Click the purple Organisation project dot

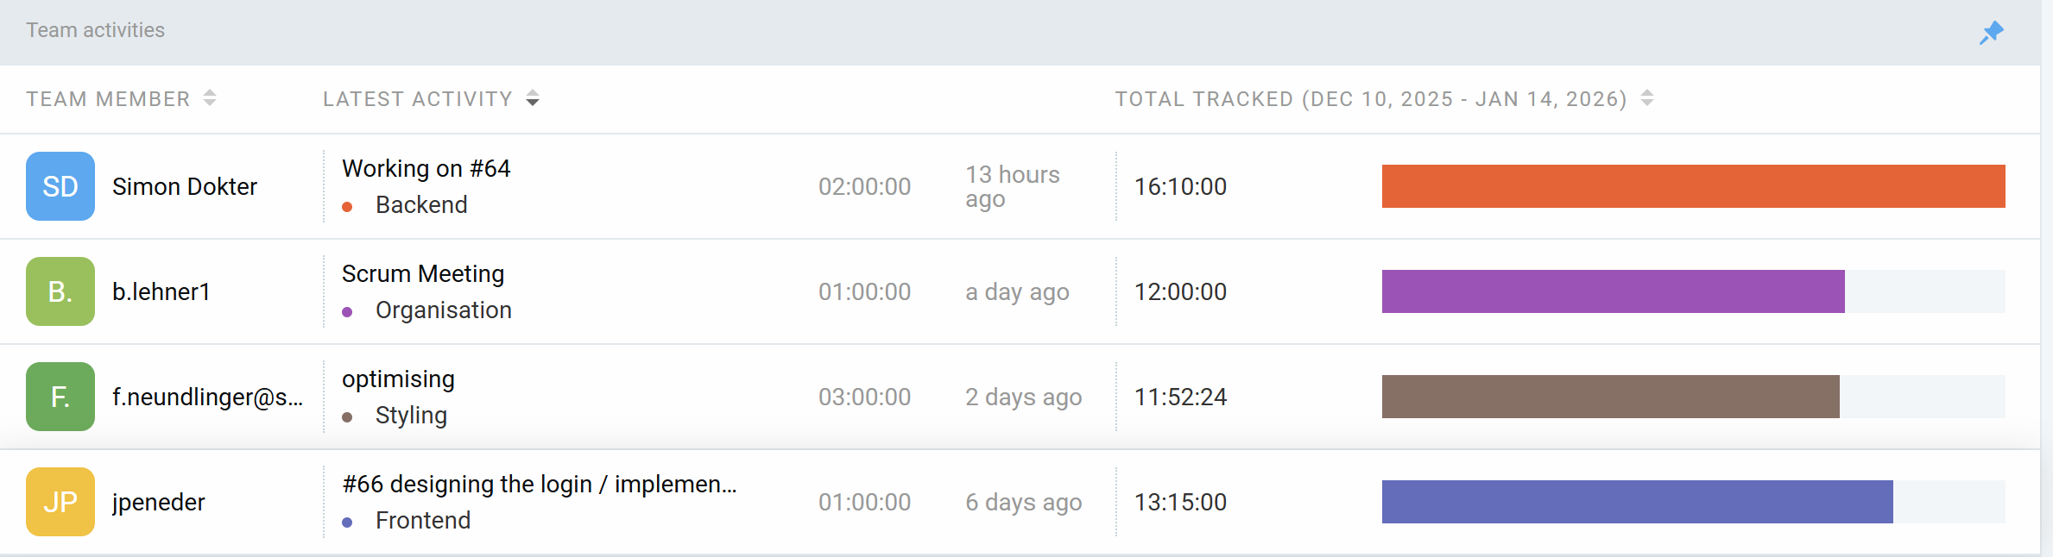(x=347, y=312)
